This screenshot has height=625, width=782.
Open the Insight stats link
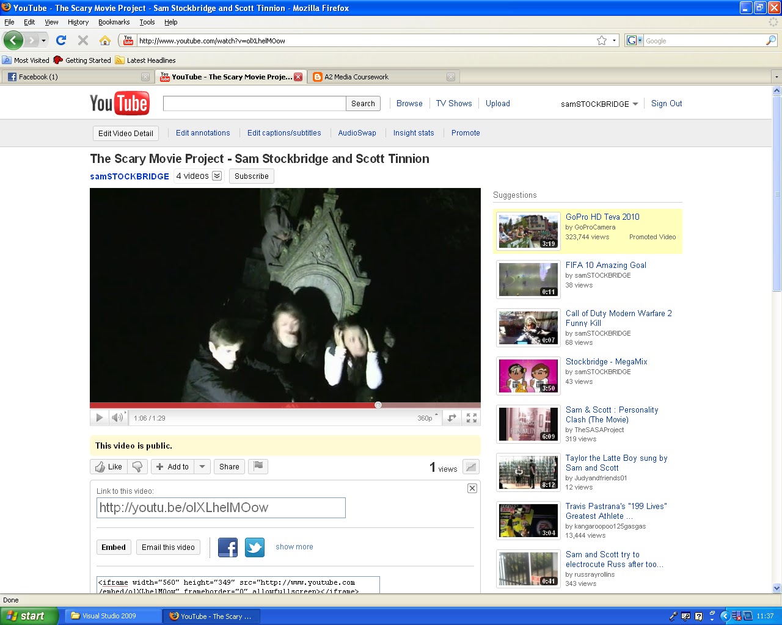(414, 133)
